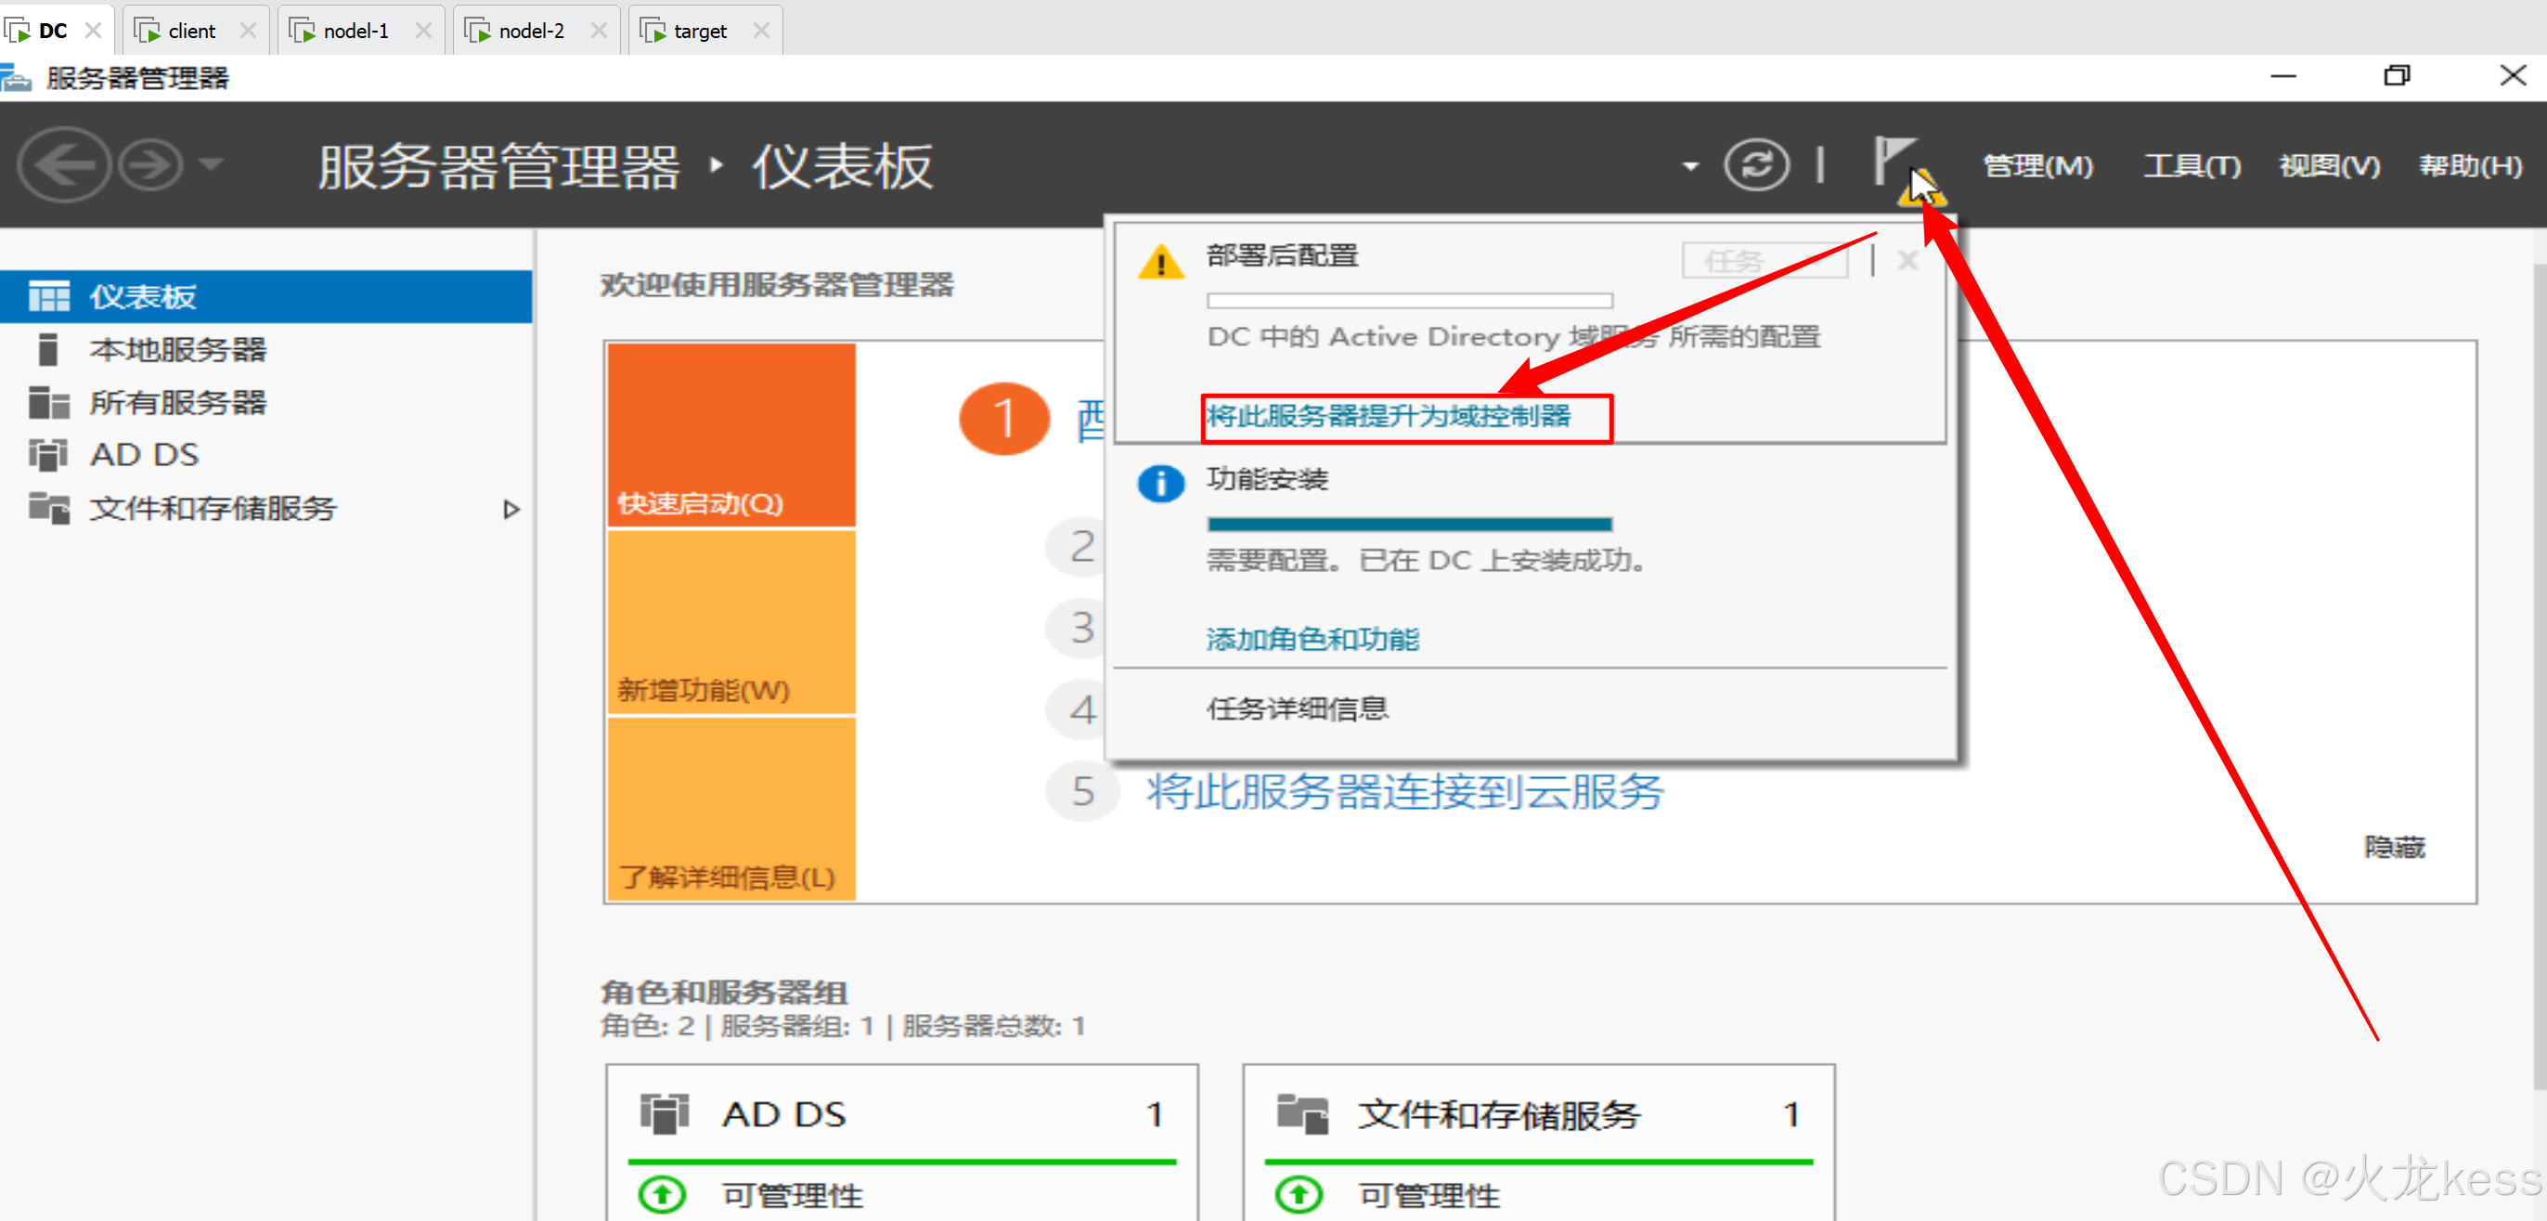Click Add roles and features (添加角色和功能) link
Image resolution: width=2547 pixels, height=1221 pixels.
pyautogui.click(x=1312, y=639)
